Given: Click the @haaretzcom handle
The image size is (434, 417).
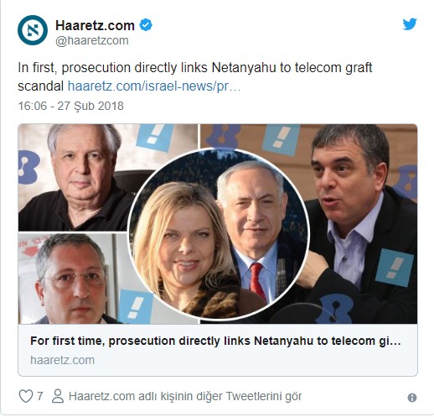Looking at the screenshot, I should 92,40.
